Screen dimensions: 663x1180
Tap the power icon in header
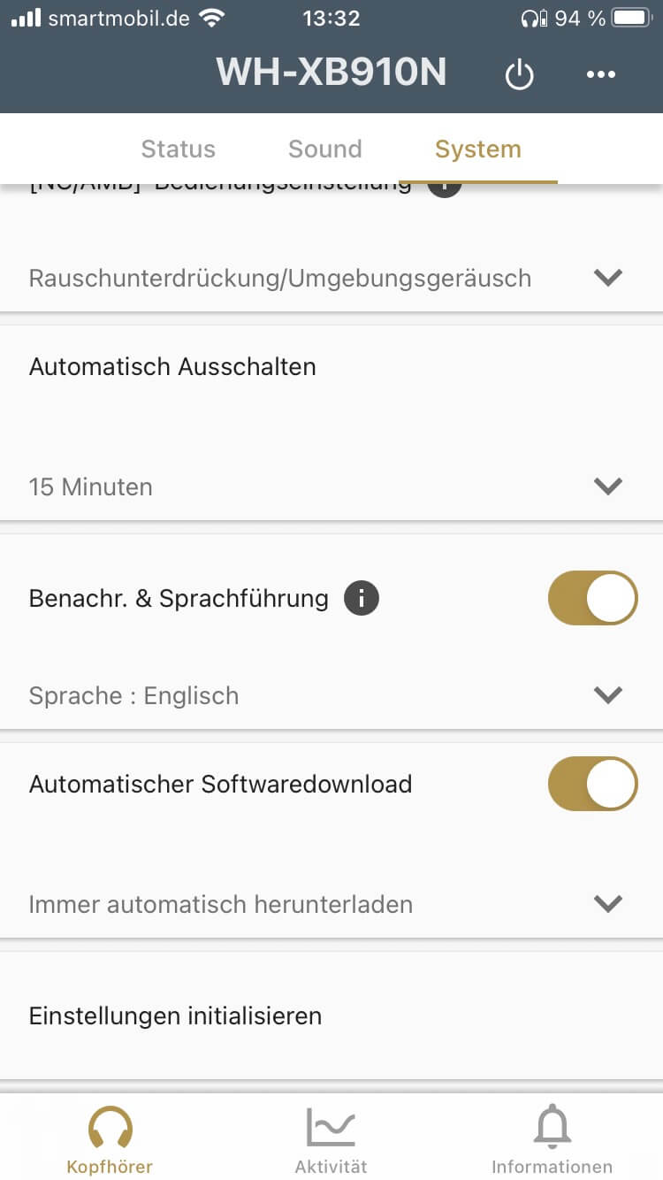(519, 75)
